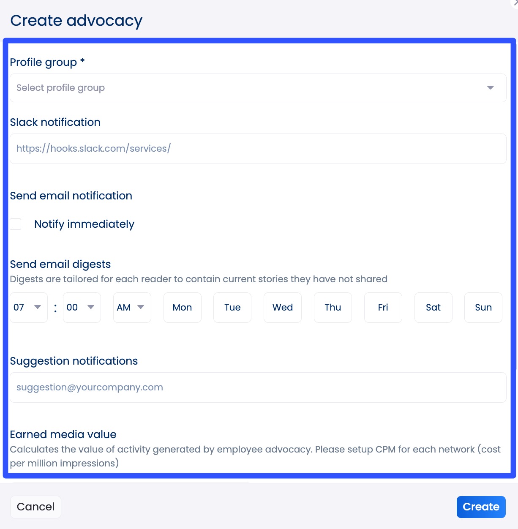518x529 pixels.
Task: Click the suggestion notifications email field
Action: click(258, 387)
